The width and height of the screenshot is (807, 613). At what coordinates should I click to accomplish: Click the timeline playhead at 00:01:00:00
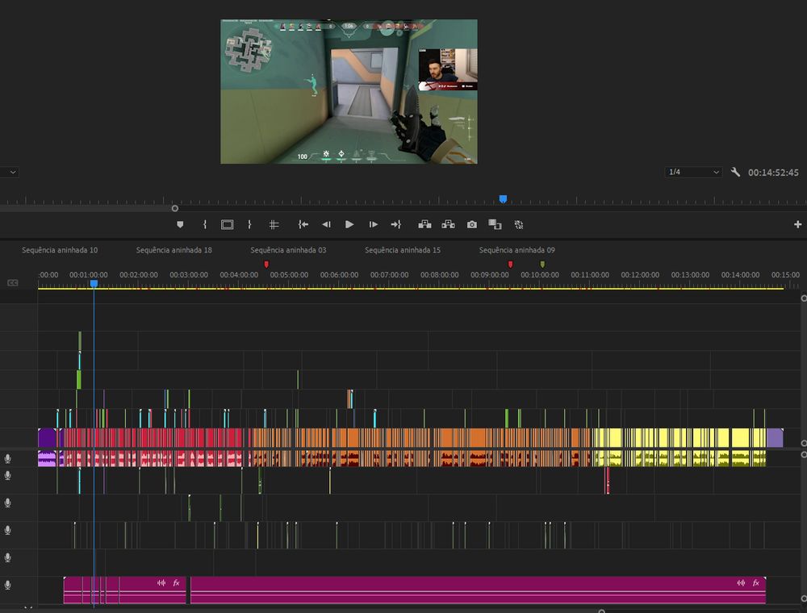click(94, 283)
